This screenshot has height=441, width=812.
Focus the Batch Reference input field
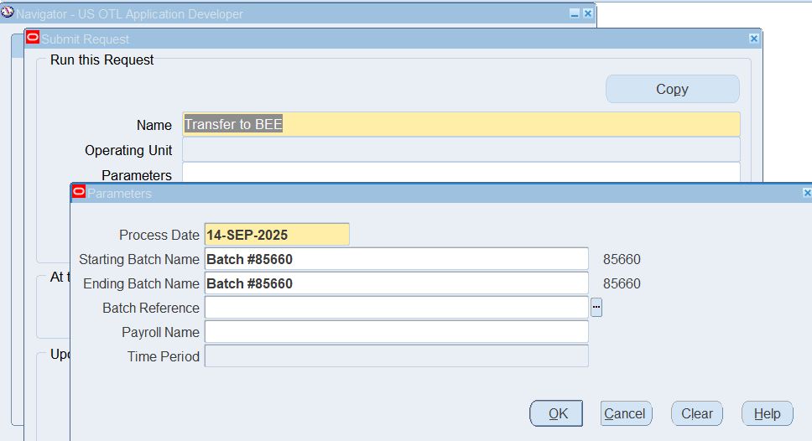coord(396,308)
